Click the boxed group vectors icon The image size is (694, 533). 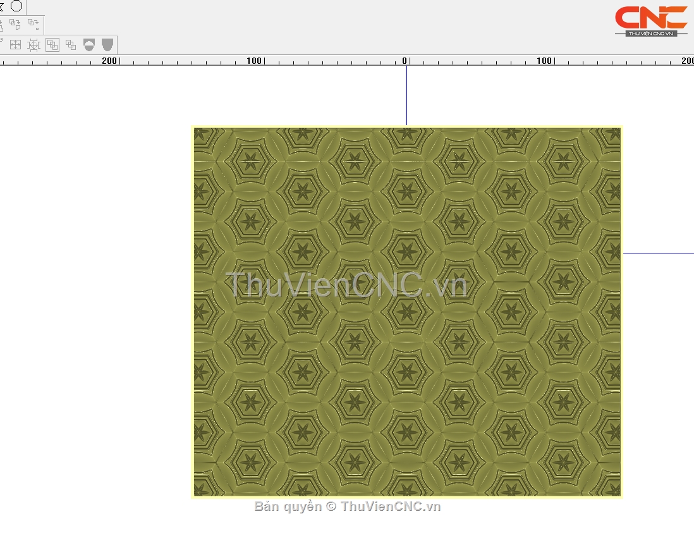pyautogui.click(x=52, y=45)
